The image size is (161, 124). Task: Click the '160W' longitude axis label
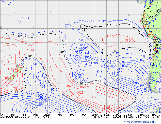click(x=47, y=115)
